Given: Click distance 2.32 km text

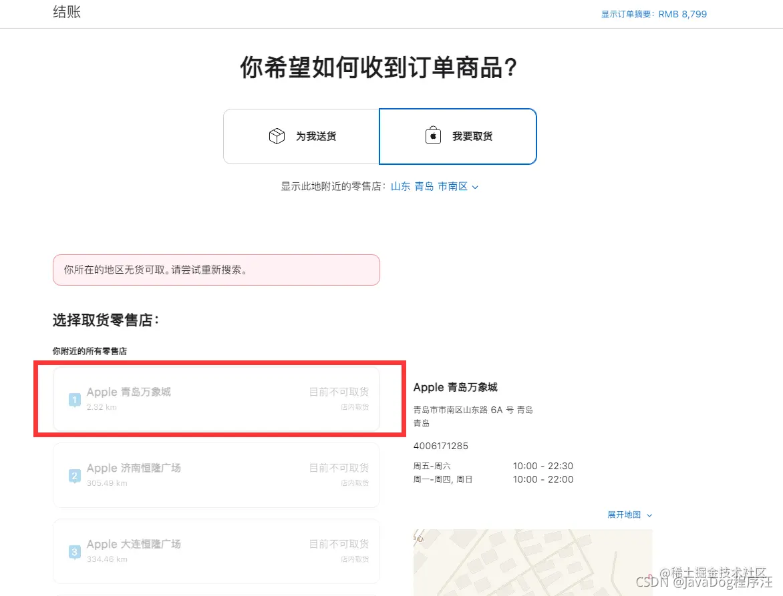Looking at the screenshot, I should (x=102, y=407).
